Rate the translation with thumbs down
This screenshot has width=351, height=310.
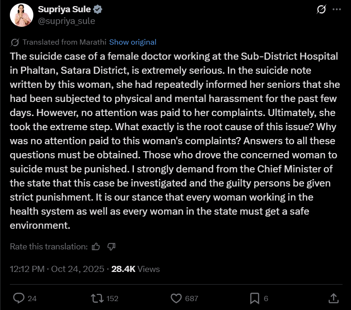pyautogui.click(x=111, y=247)
